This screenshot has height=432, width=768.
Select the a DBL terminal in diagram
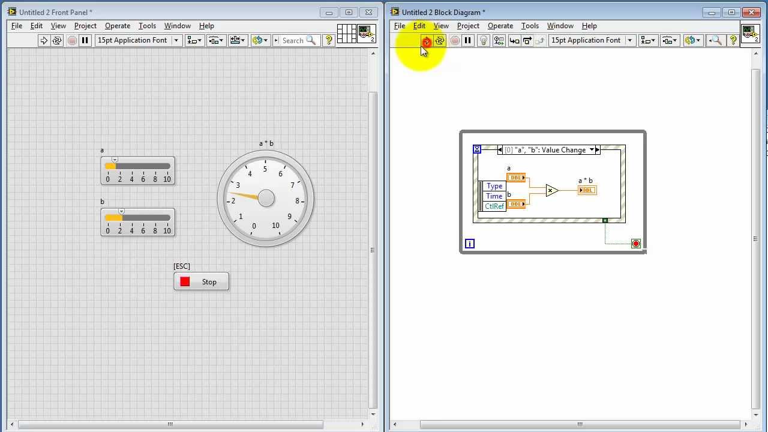[x=516, y=178]
